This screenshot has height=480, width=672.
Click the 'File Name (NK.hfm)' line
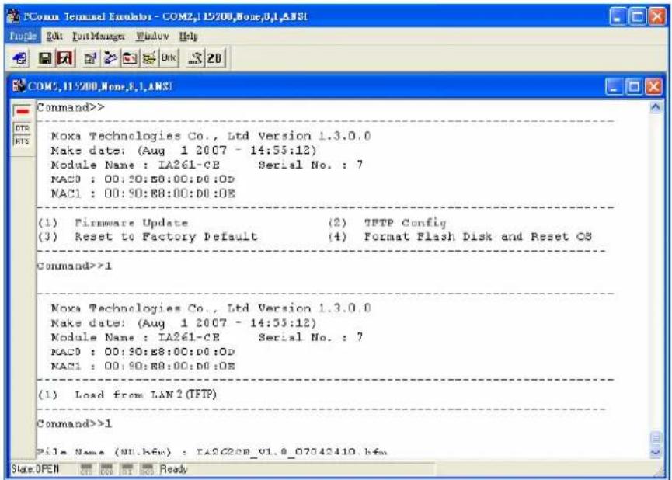point(212,453)
